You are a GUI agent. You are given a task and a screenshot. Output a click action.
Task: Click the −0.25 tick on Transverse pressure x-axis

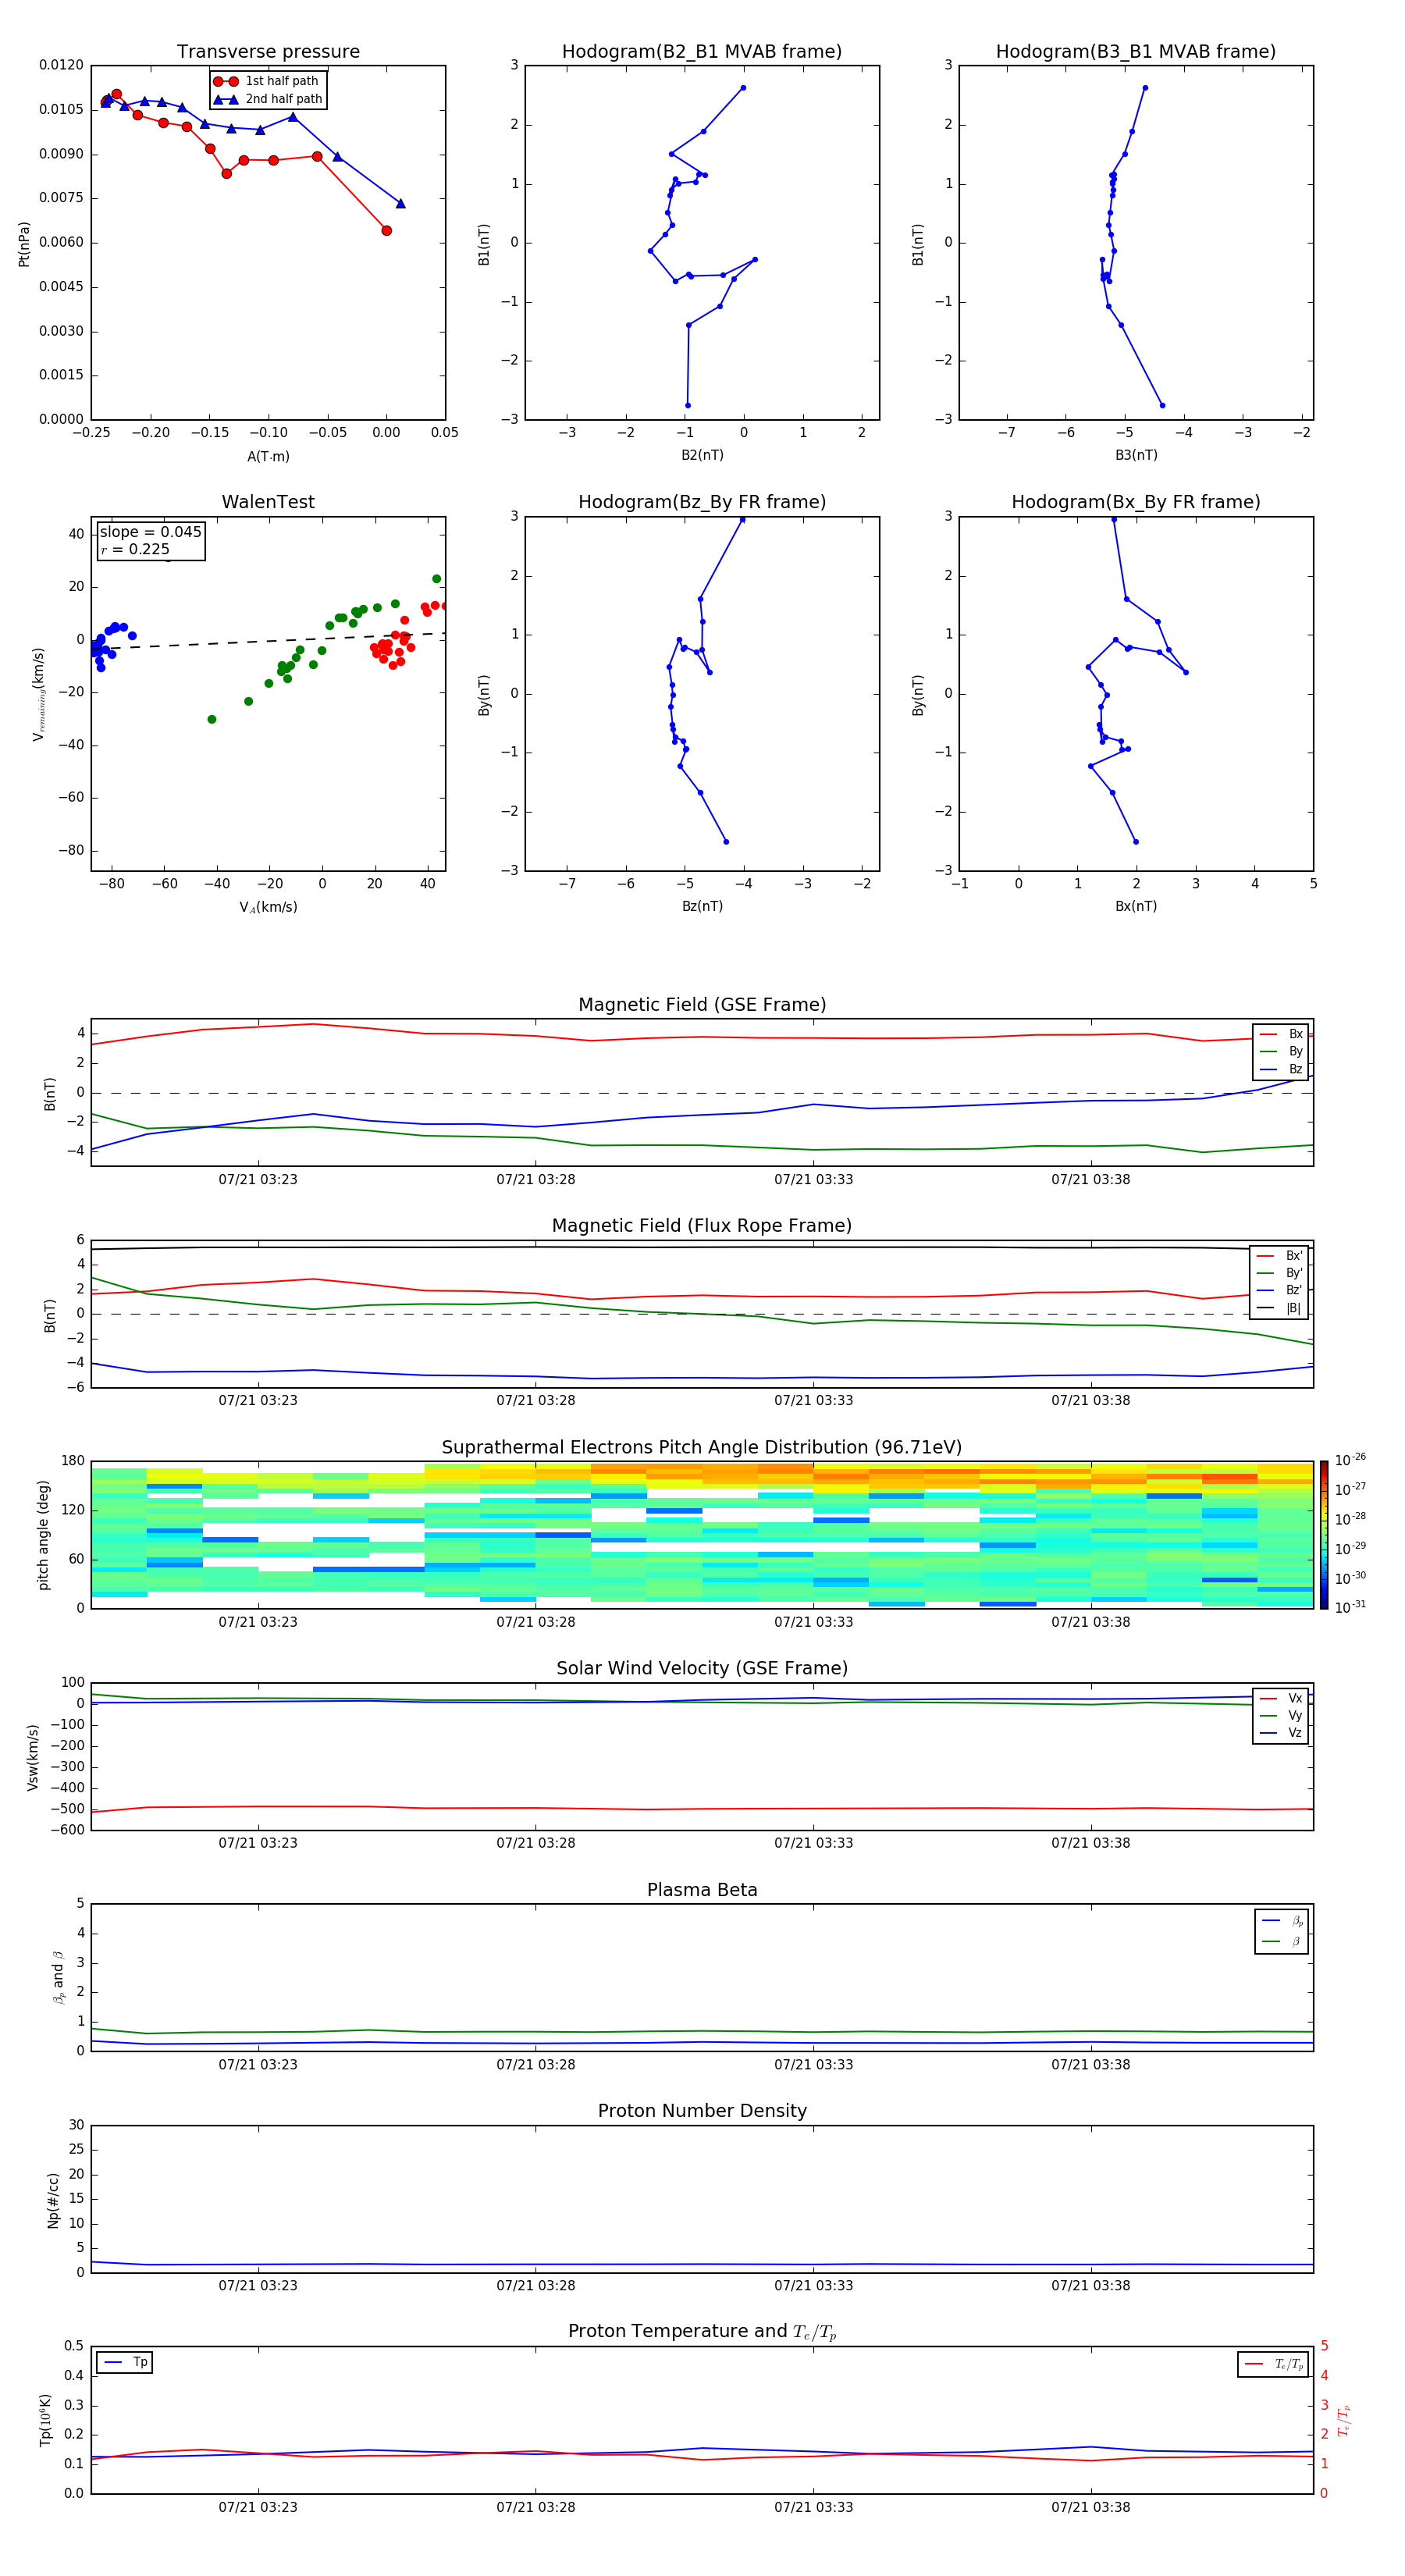point(91,433)
